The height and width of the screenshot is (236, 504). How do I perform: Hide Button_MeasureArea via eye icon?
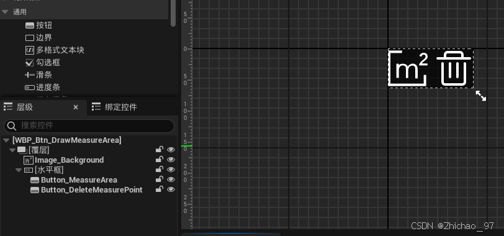171,179
